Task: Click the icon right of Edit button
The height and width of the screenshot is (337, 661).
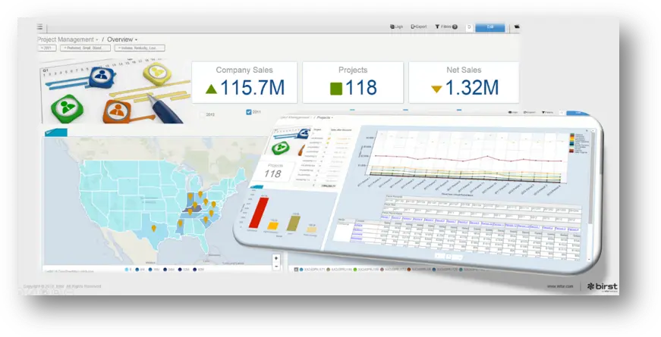Action: point(518,27)
